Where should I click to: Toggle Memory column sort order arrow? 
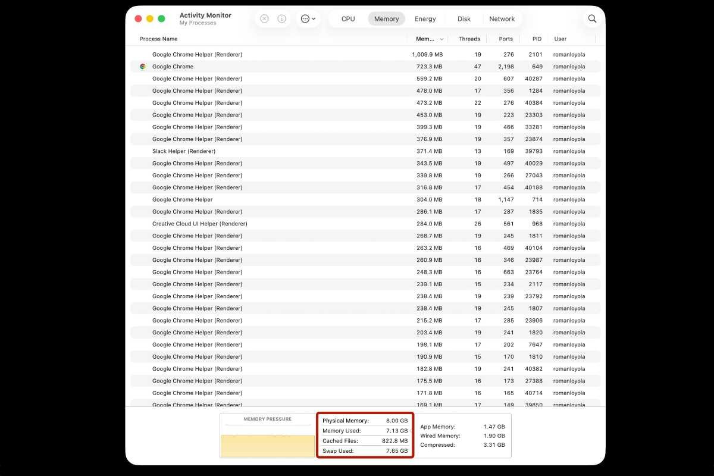pos(441,39)
